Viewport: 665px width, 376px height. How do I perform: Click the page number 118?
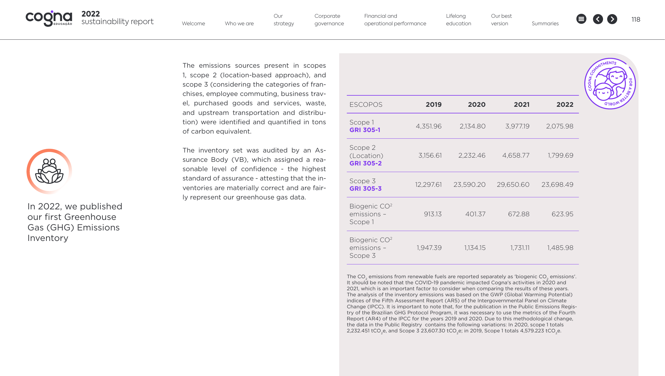pos(636,19)
